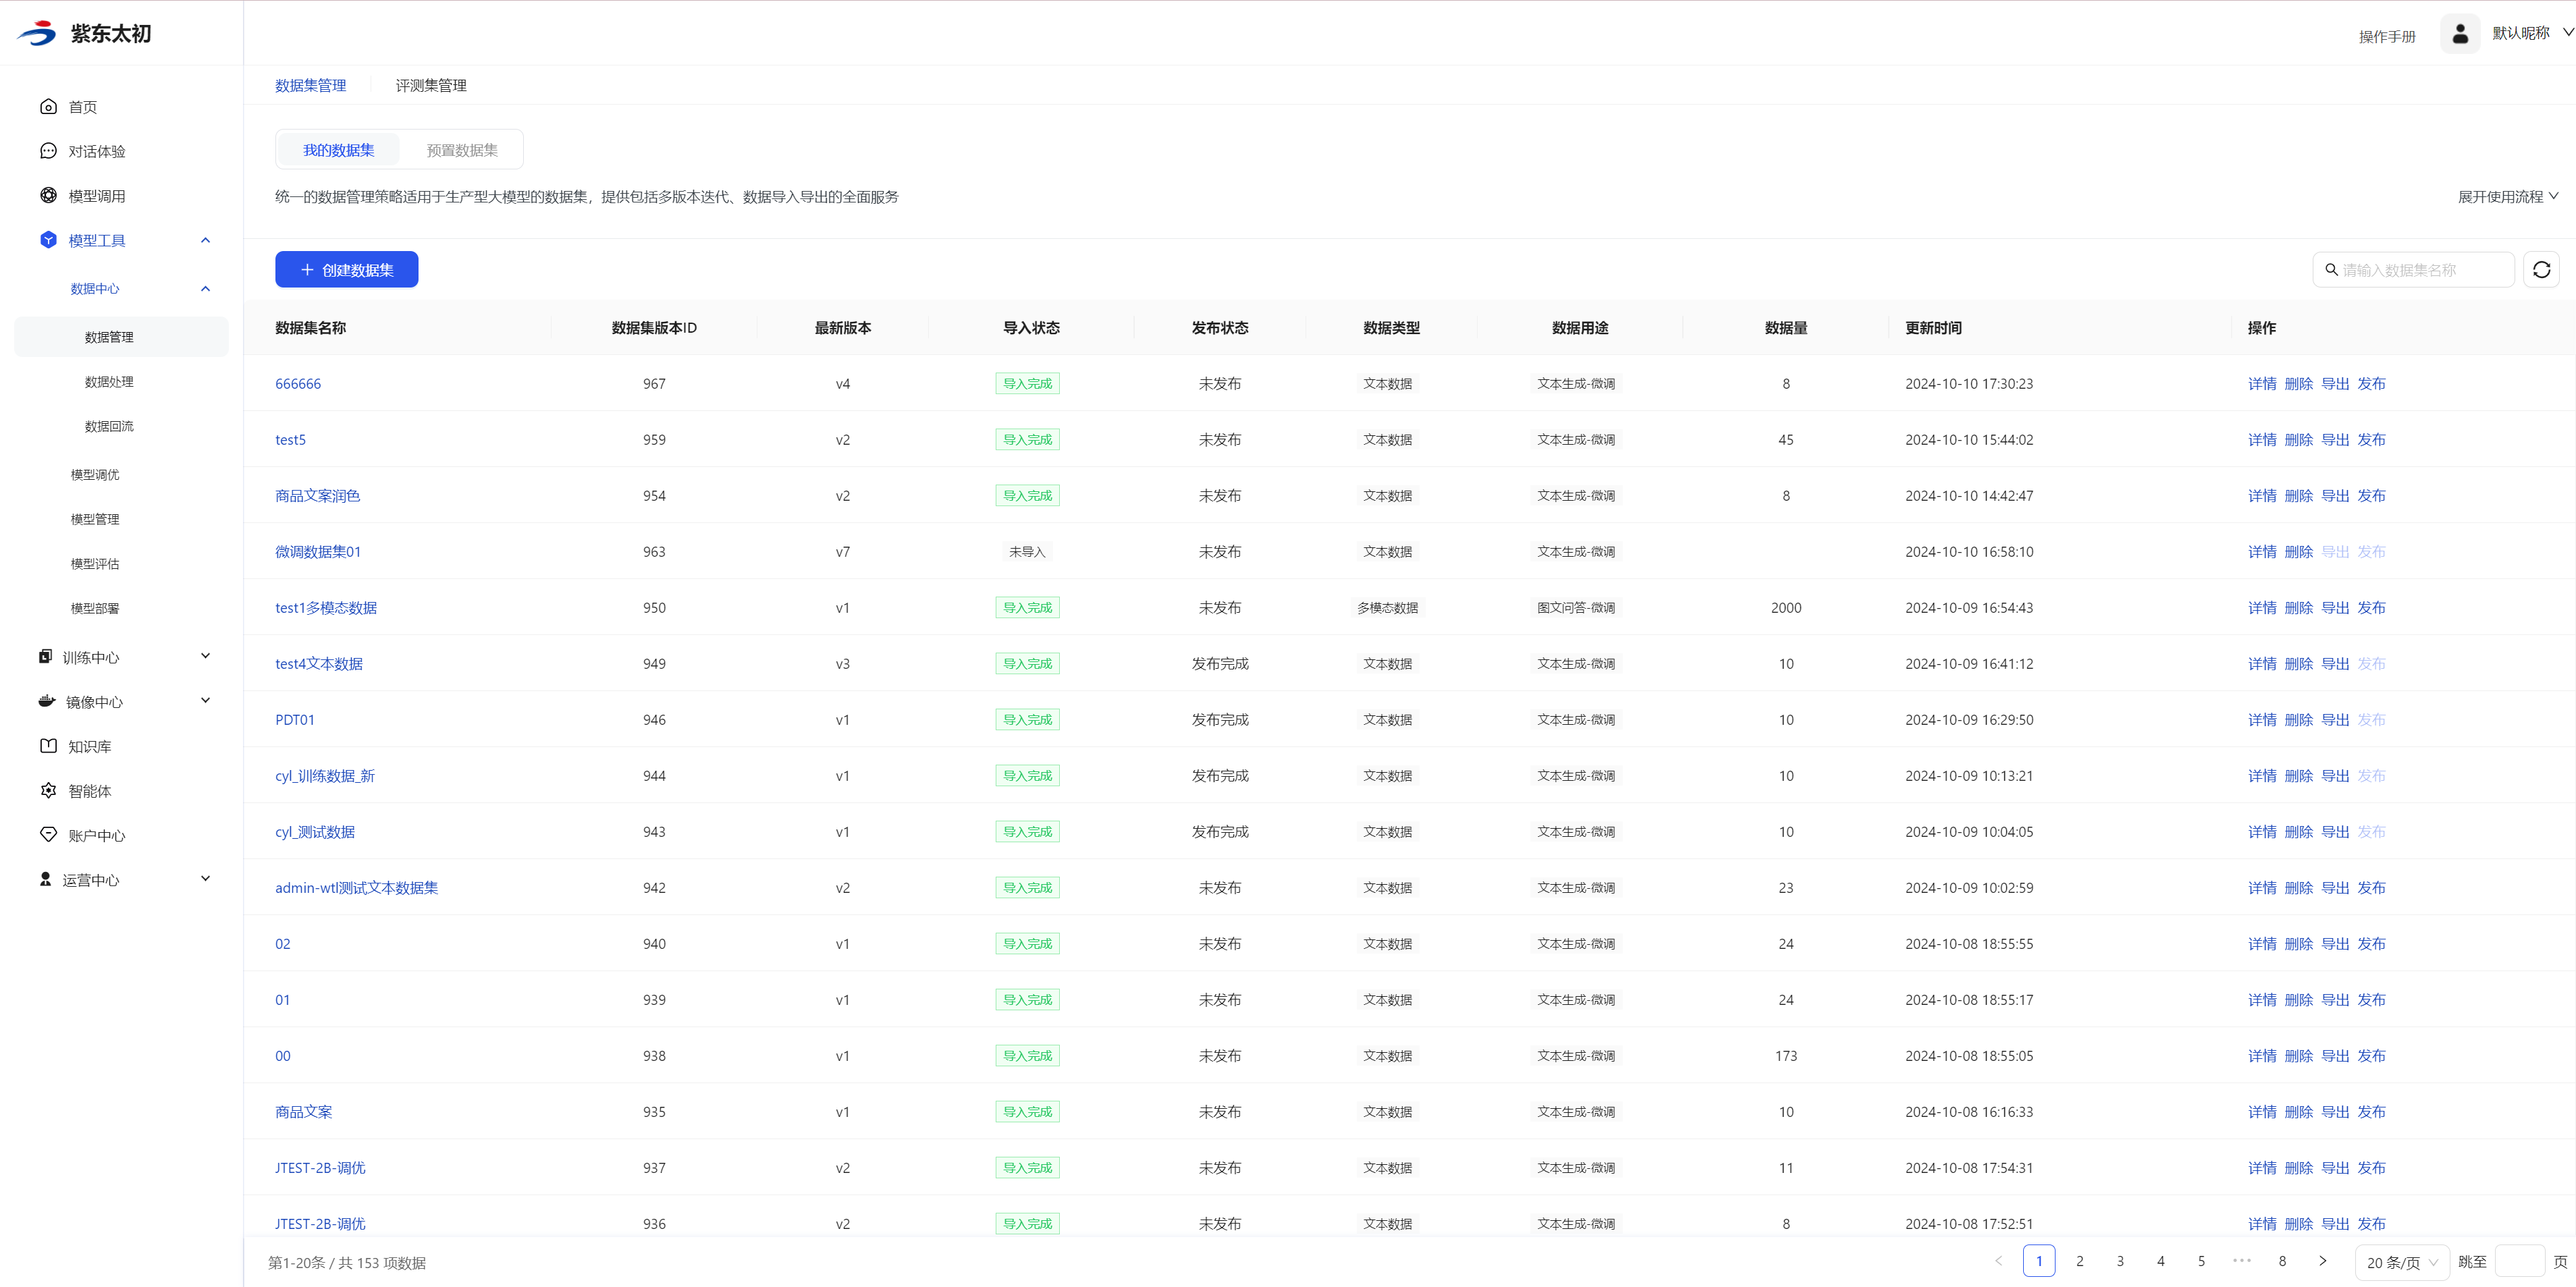Click the 账户中心 account icon
Screen dimensions: 2576x1287
tap(48, 835)
